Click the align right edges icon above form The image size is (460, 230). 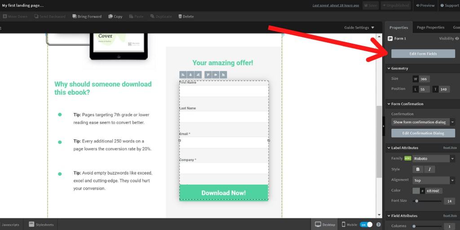click(198, 75)
